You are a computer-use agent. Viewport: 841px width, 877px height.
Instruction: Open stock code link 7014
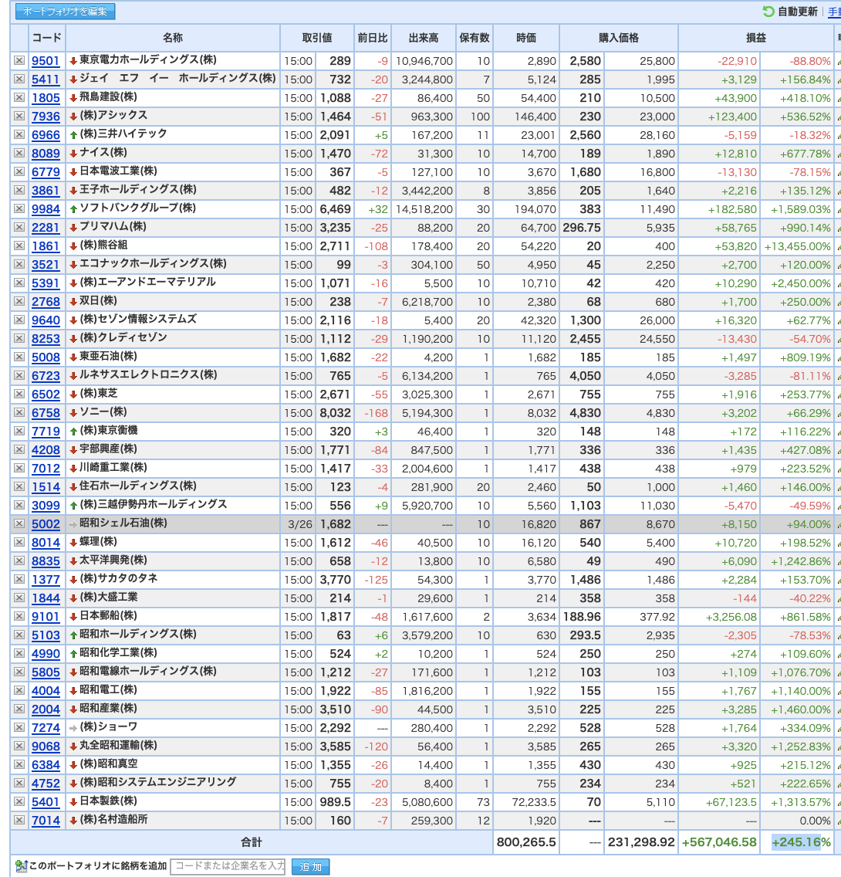[46, 821]
